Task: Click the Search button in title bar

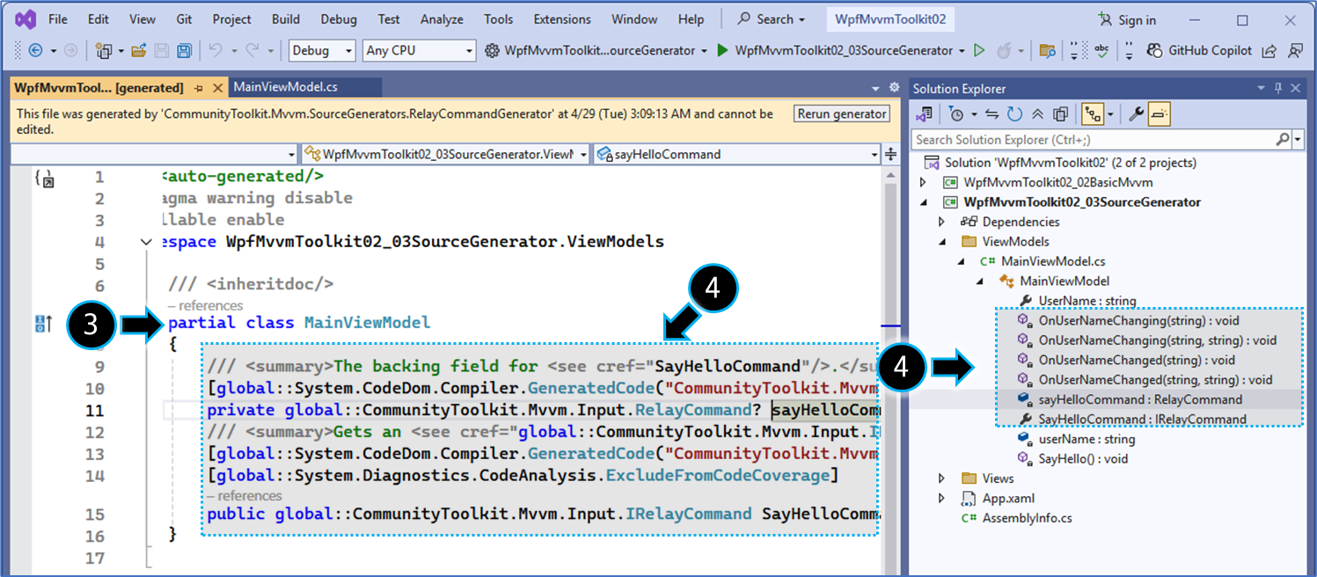Action: click(x=771, y=18)
